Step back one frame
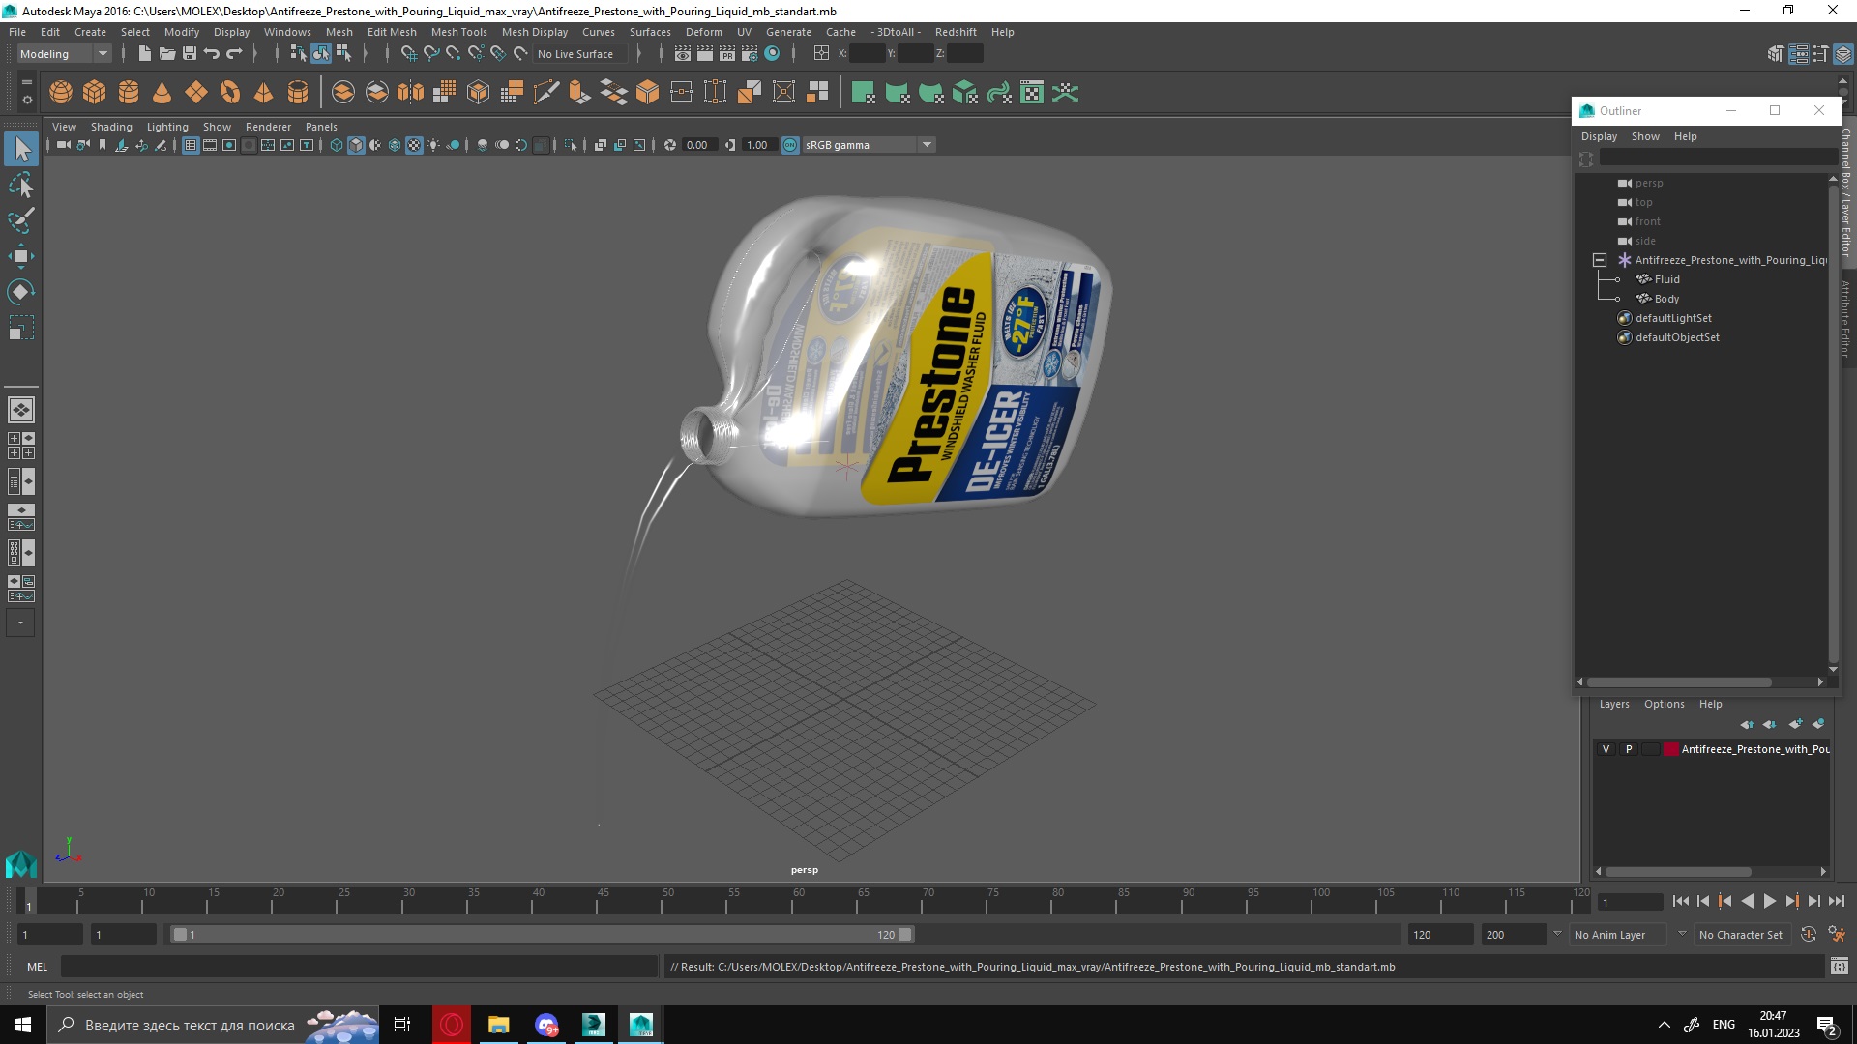 tap(1702, 901)
